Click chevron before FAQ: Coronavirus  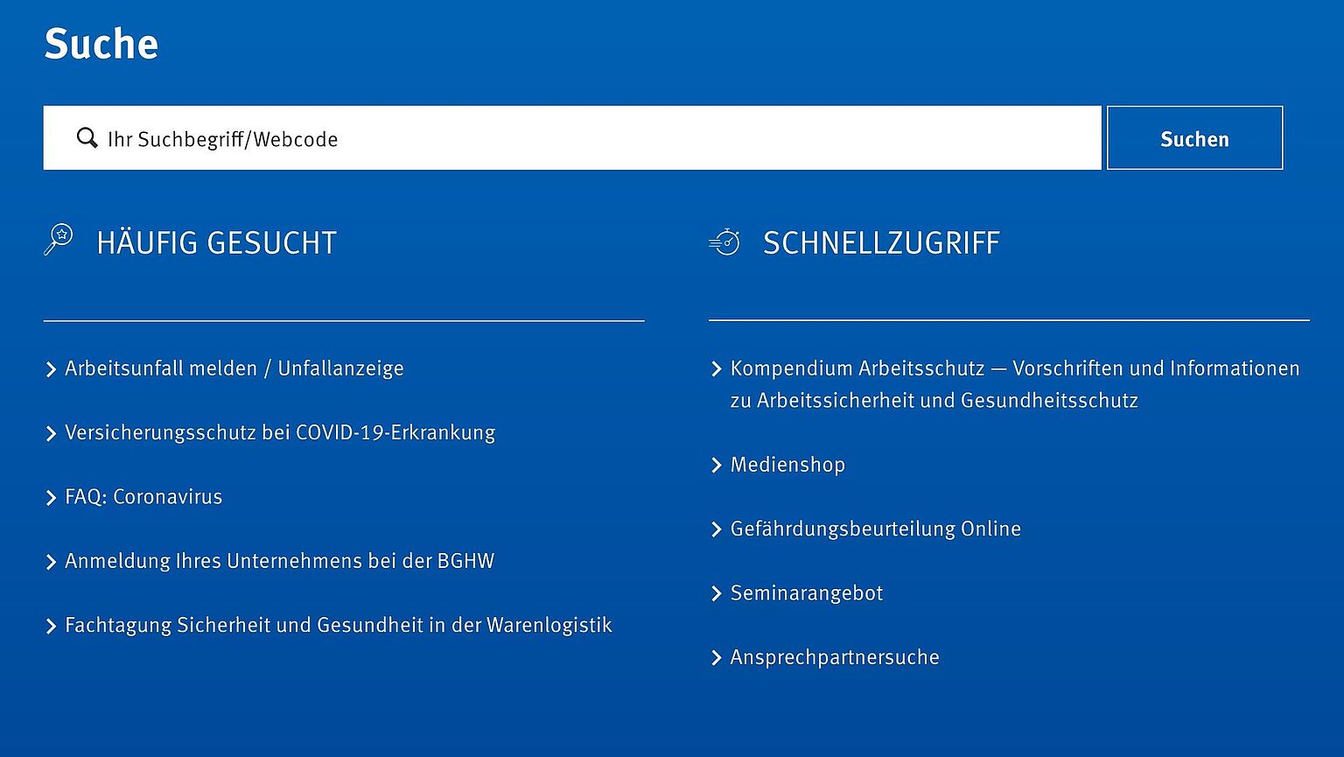51,498
